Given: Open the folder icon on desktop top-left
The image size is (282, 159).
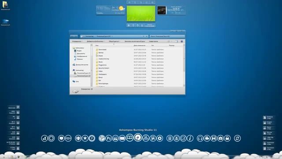Looking at the screenshot, I should point(5,5).
